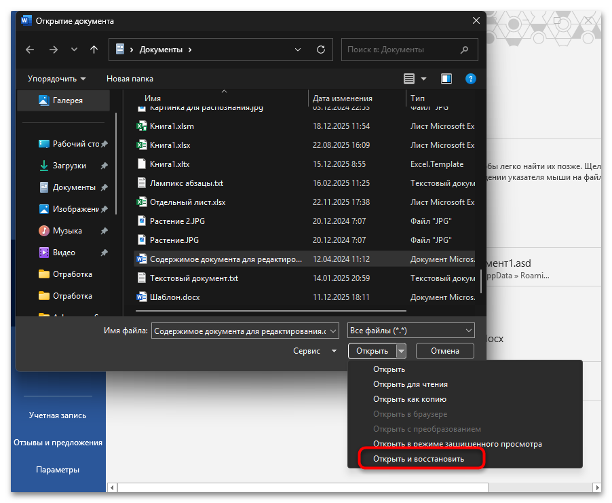Expand the Упорядочить menu

(57, 79)
